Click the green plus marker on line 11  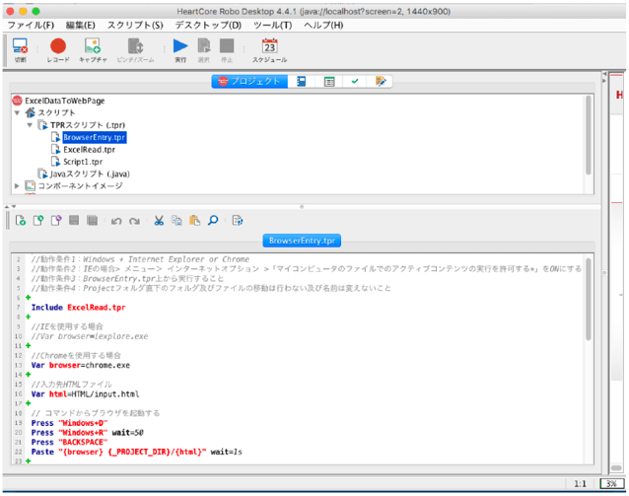(28, 345)
